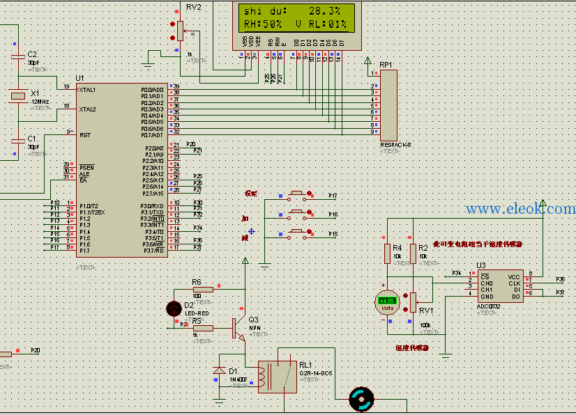576x415 pixels.
Task: Select P36 terminal label at U3 CLK
Action: [x=560, y=279]
